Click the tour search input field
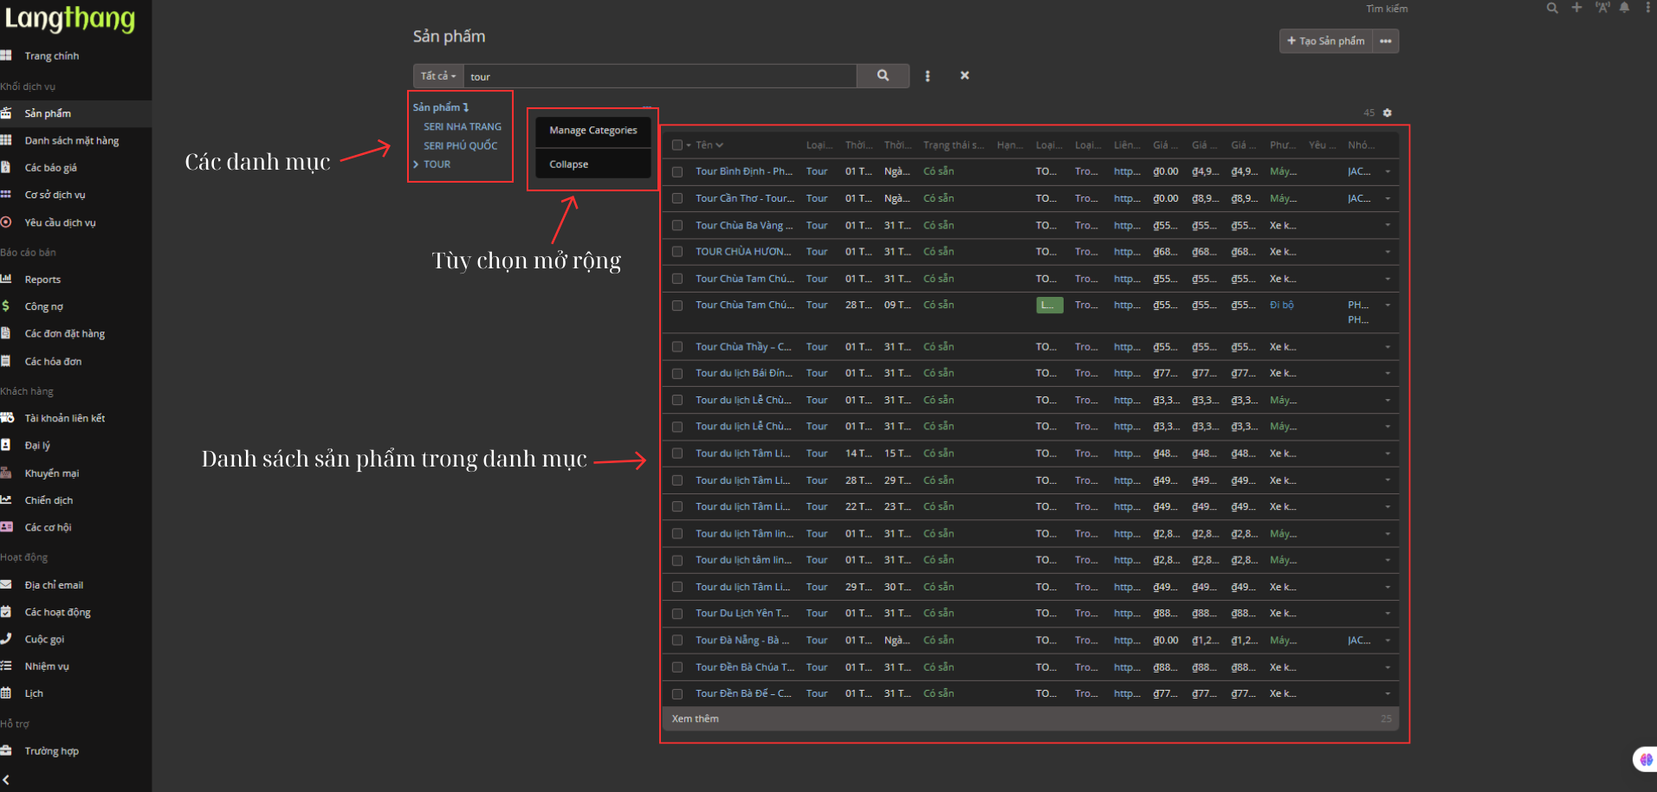The width and height of the screenshot is (1657, 792). tap(658, 77)
